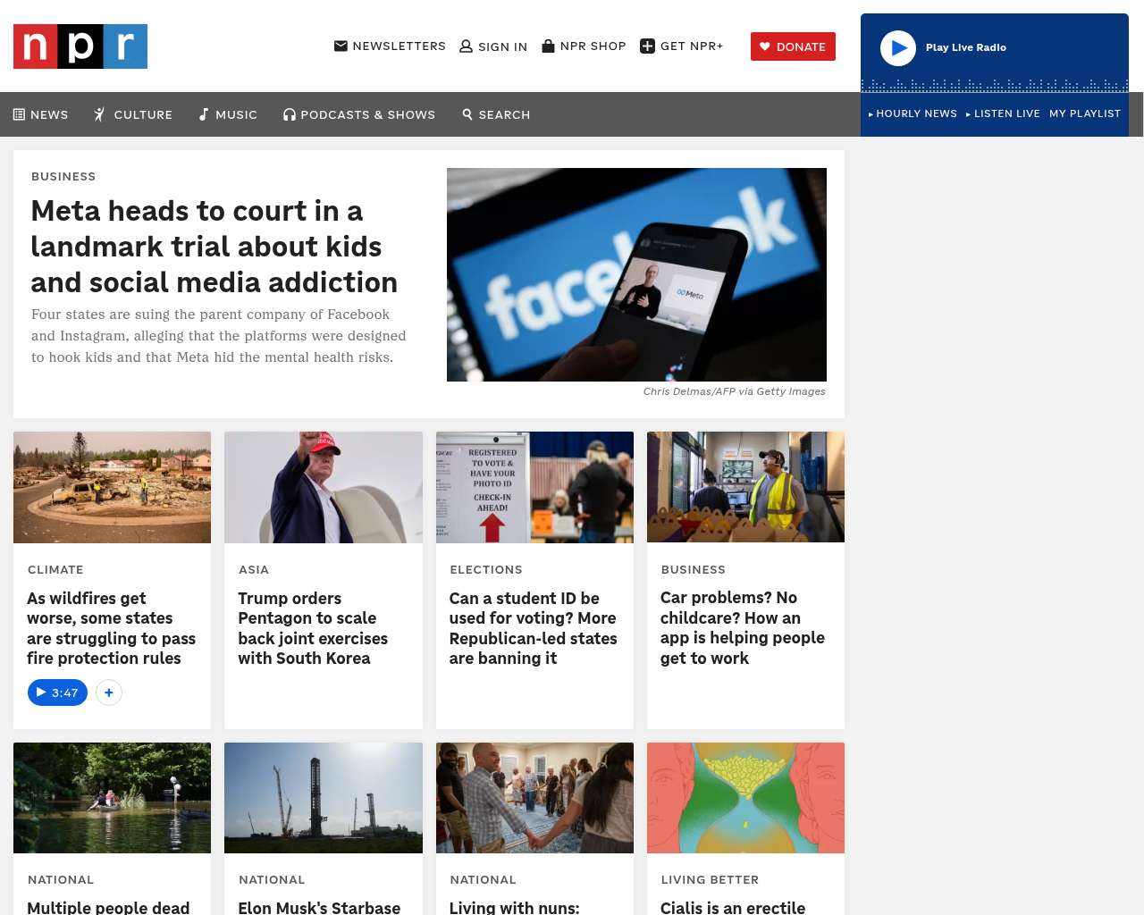The image size is (1144, 915).
Task: Click the Music note icon
Action: pyautogui.click(x=204, y=114)
